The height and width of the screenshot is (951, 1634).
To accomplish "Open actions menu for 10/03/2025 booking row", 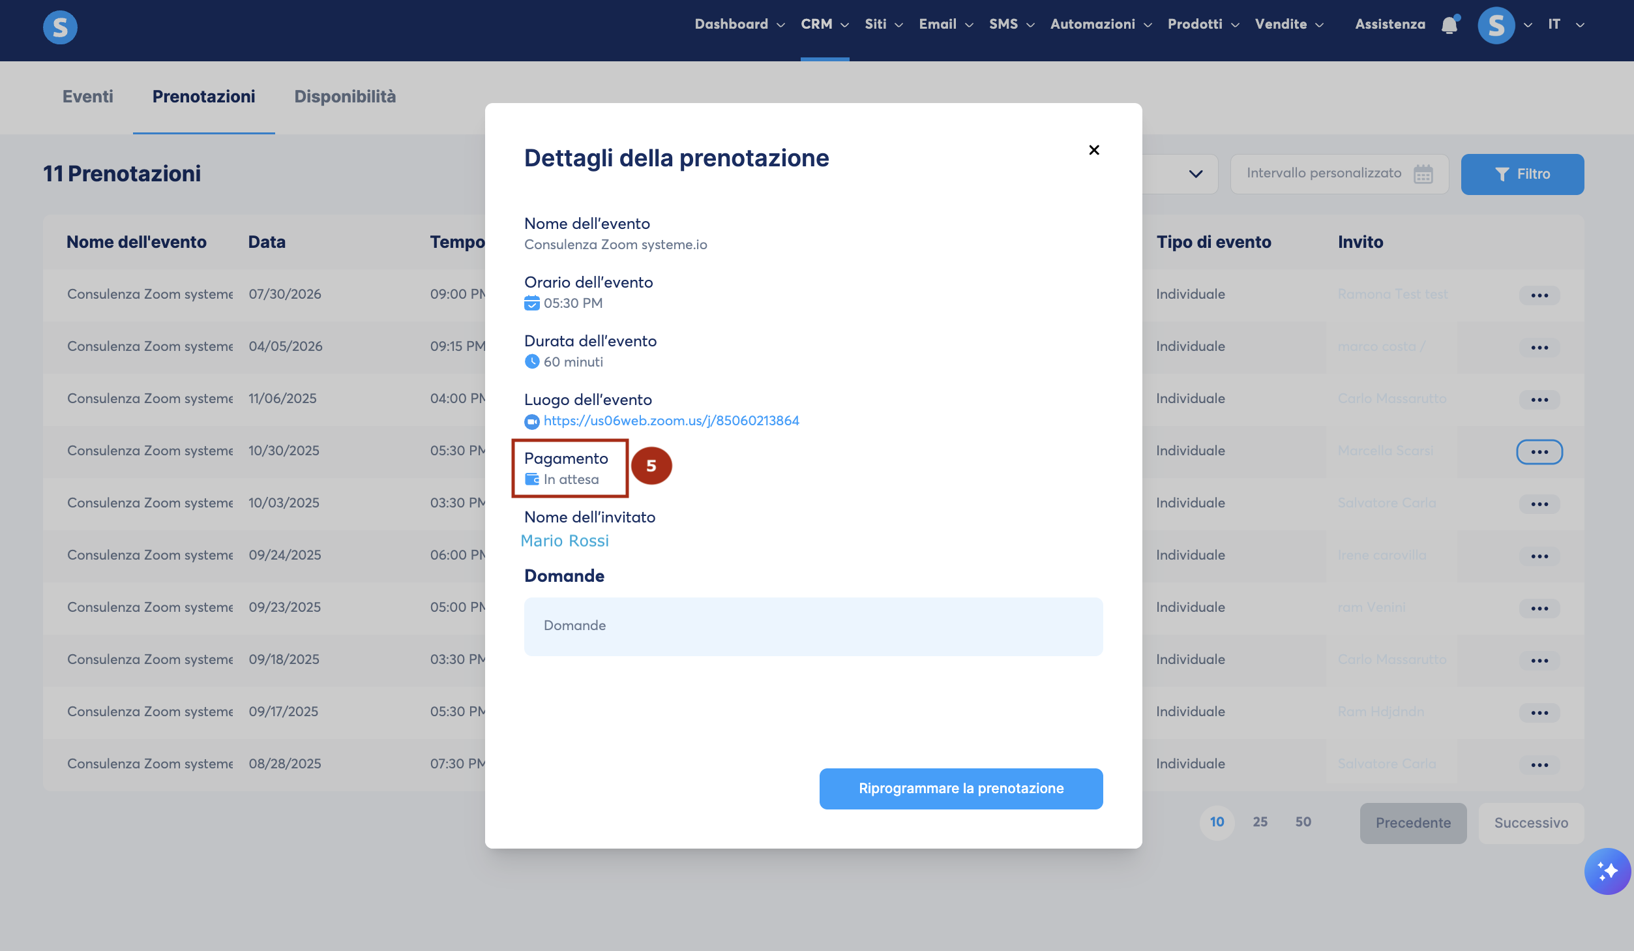I will pyautogui.click(x=1539, y=504).
